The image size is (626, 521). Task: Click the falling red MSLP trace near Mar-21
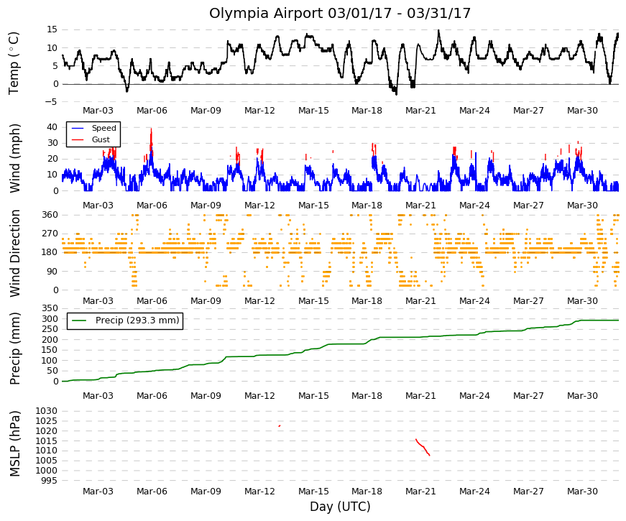423,447
